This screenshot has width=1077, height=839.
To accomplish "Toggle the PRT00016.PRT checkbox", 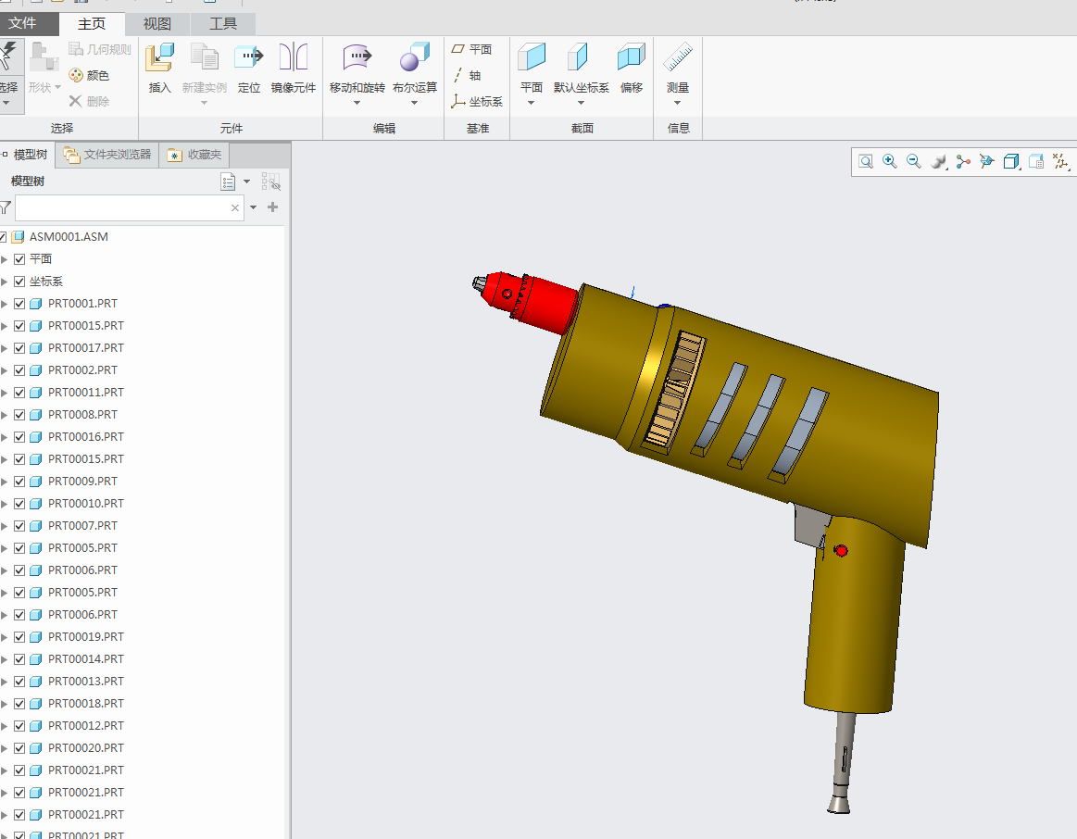I will coord(19,437).
